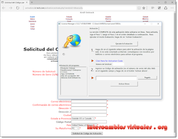Switch page language to Italiano
This screenshot has width=178, height=139.
point(32,19)
